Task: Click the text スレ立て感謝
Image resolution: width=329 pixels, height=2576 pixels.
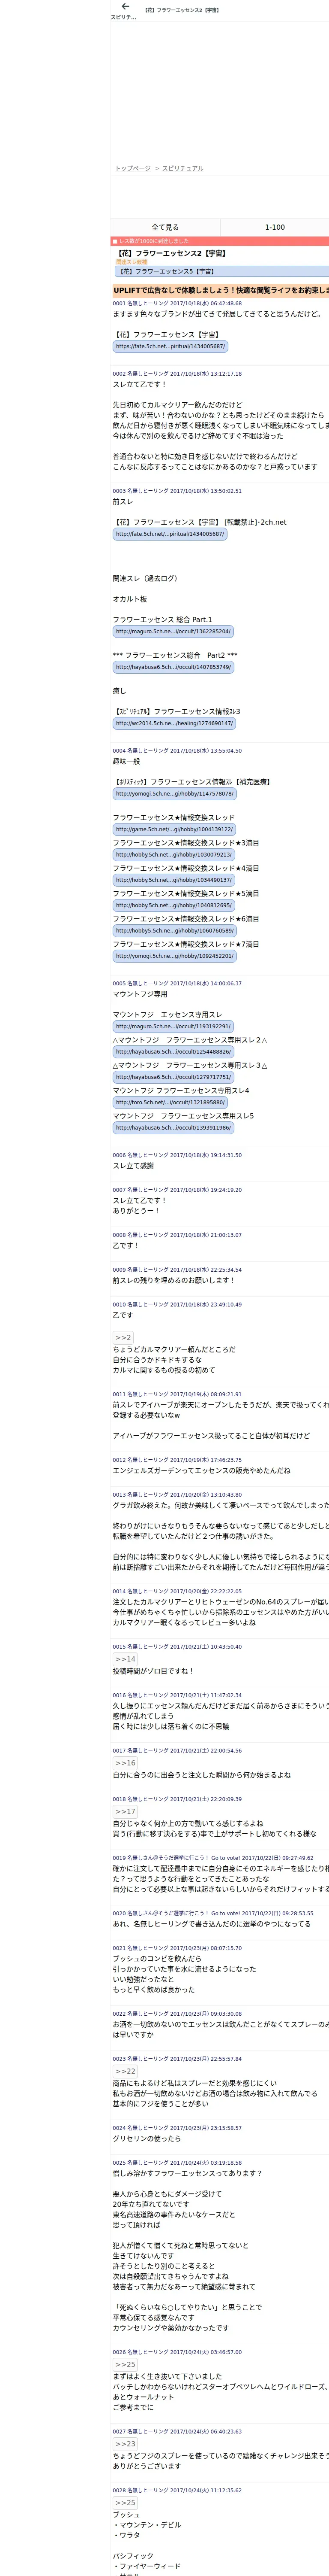Action: click(x=133, y=1166)
